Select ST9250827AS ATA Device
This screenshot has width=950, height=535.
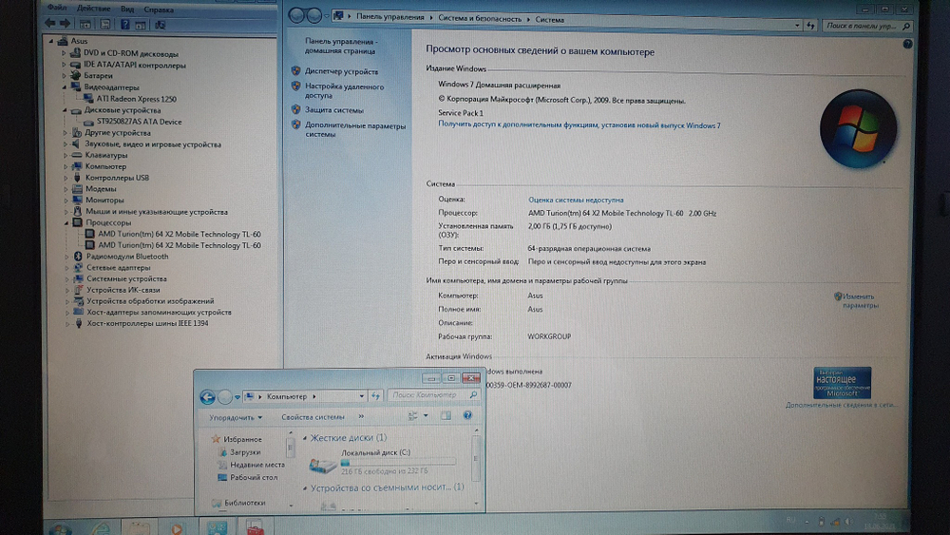pyautogui.click(x=140, y=122)
